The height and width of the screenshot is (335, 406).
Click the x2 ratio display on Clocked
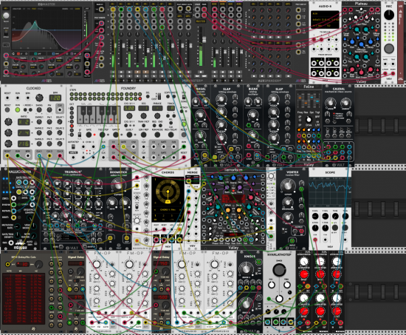[x=24, y=122]
